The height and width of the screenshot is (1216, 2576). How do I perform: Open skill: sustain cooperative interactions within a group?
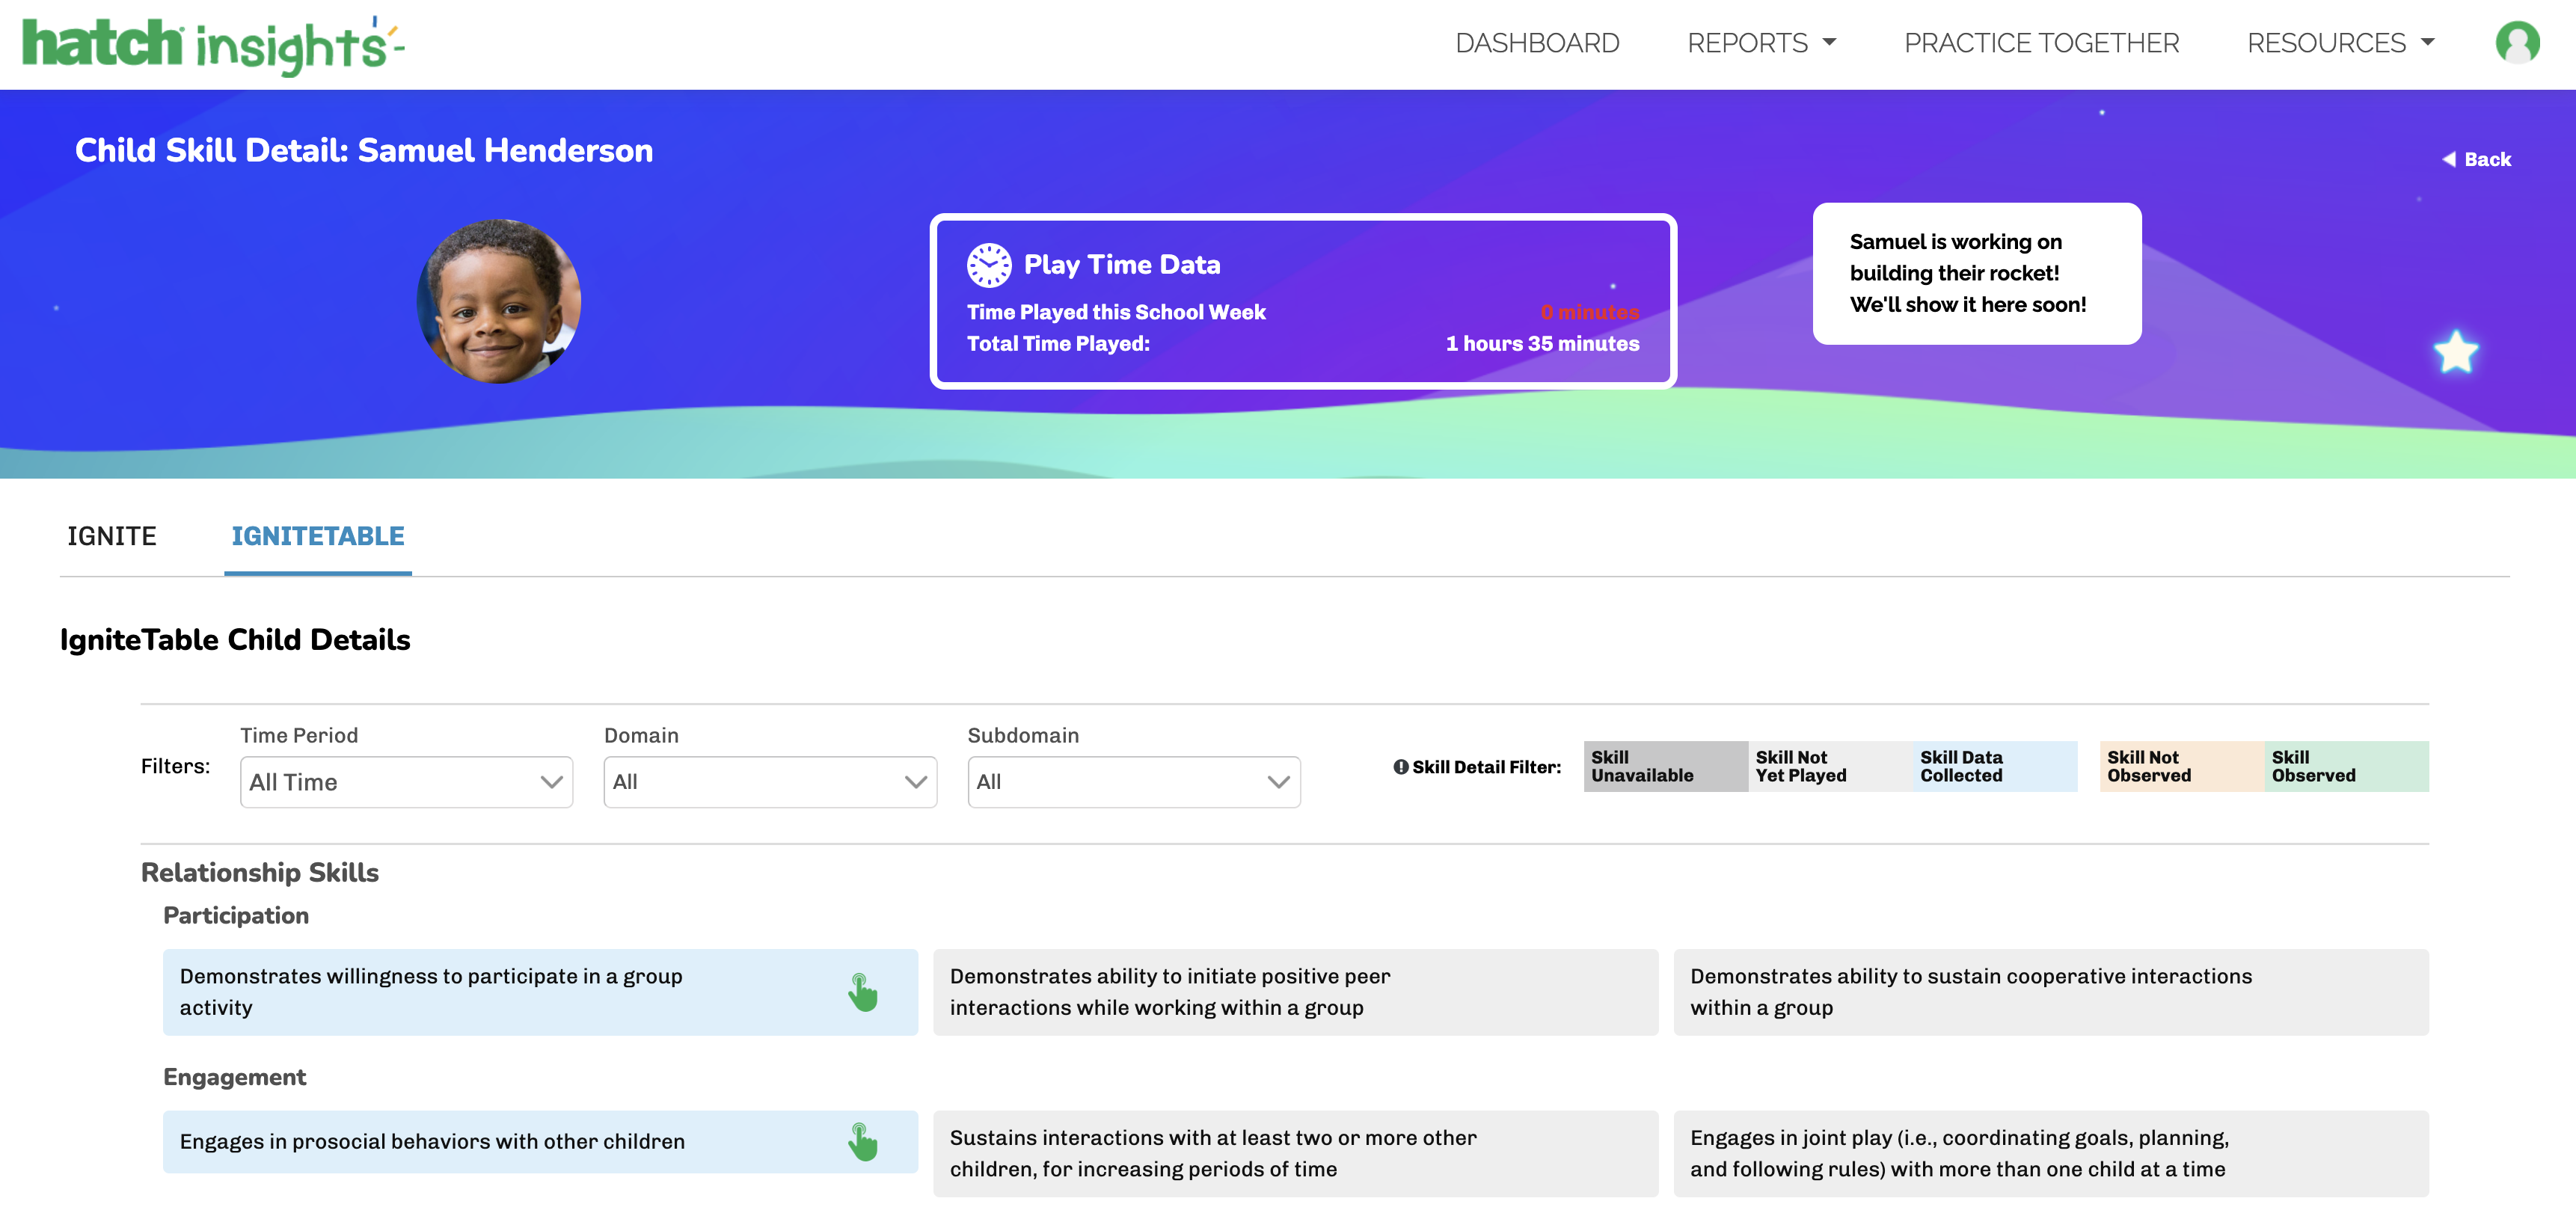coord(2051,992)
